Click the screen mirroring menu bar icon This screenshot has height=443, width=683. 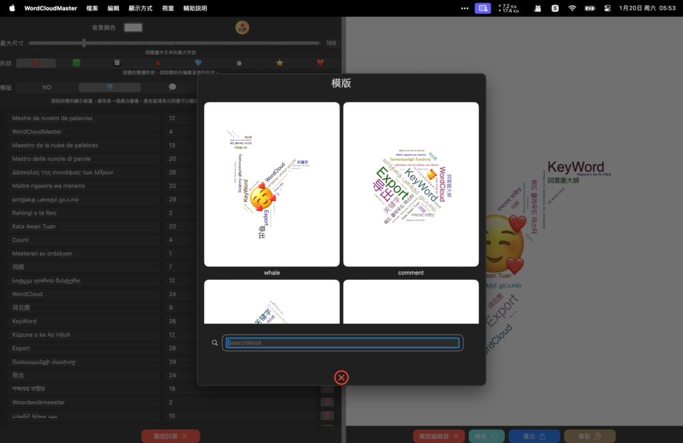[483, 8]
